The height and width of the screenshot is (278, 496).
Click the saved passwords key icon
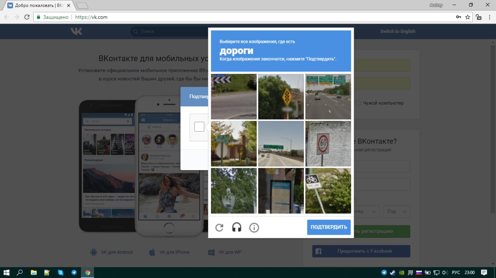pos(458,17)
